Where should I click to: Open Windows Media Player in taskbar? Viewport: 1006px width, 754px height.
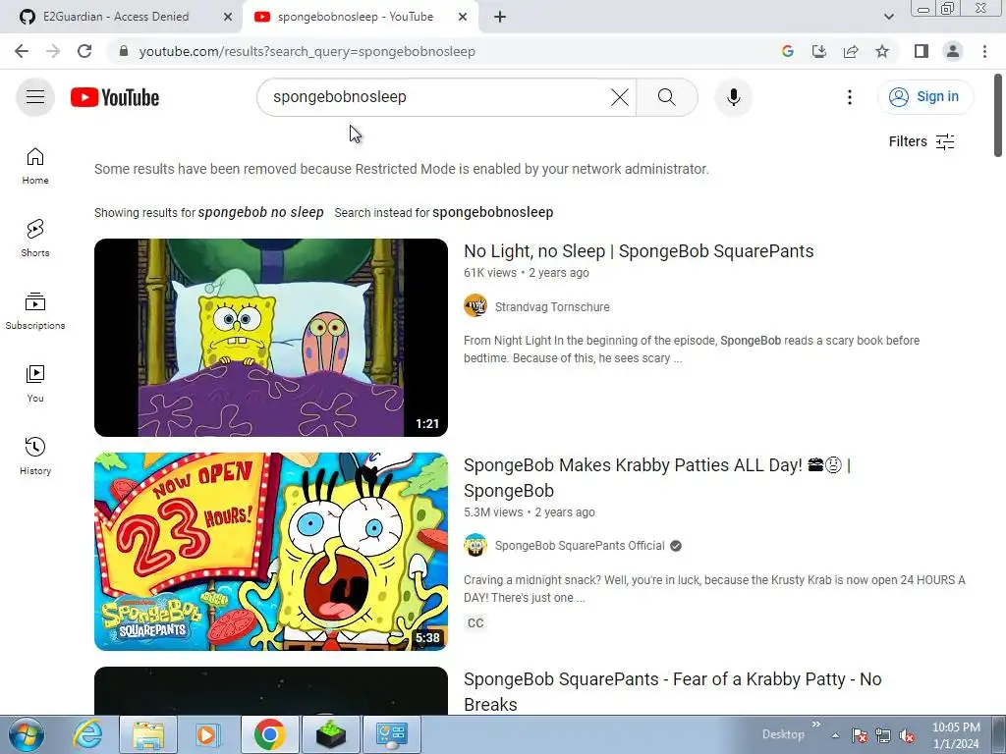click(208, 734)
